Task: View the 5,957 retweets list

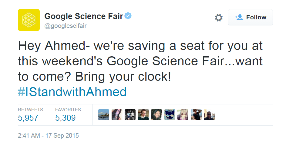Action: tap(30, 115)
